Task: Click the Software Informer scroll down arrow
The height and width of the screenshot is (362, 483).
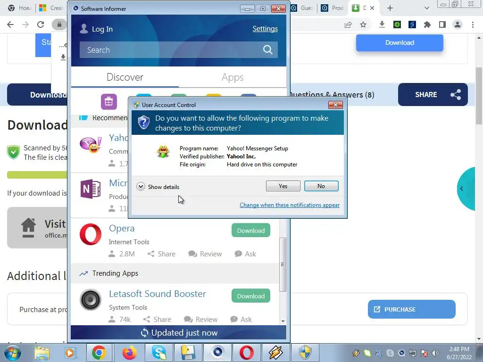Action: [283, 321]
